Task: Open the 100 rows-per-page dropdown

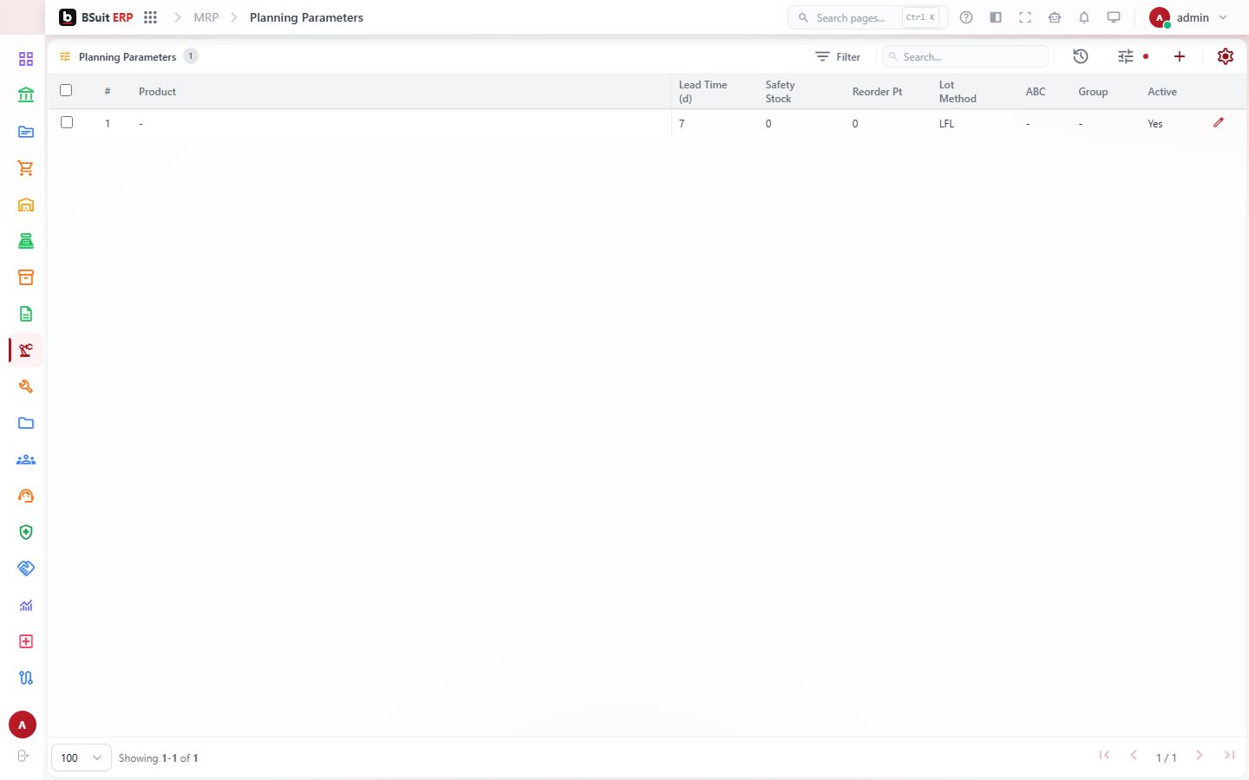Action: pyautogui.click(x=82, y=757)
